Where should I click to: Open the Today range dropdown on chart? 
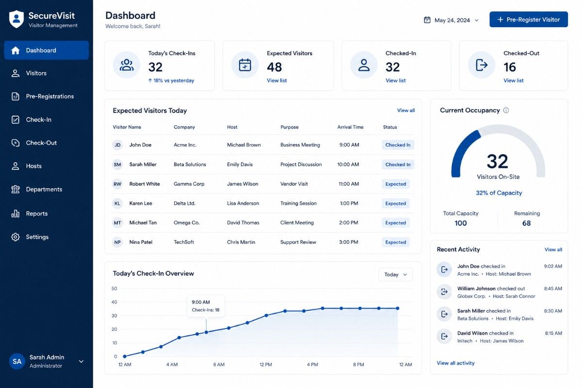pyautogui.click(x=395, y=275)
